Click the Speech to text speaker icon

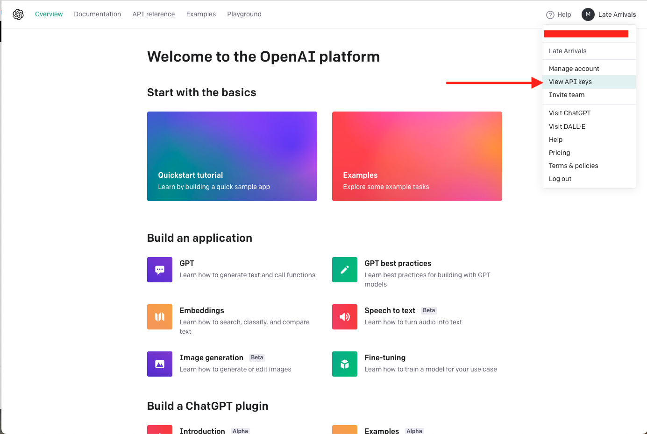click(345, 317)
